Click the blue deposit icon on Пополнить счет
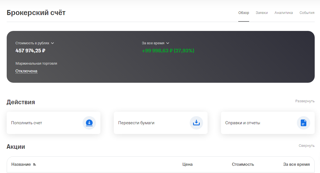The width and height of the screenshot is (320, 173). (89, 123)
